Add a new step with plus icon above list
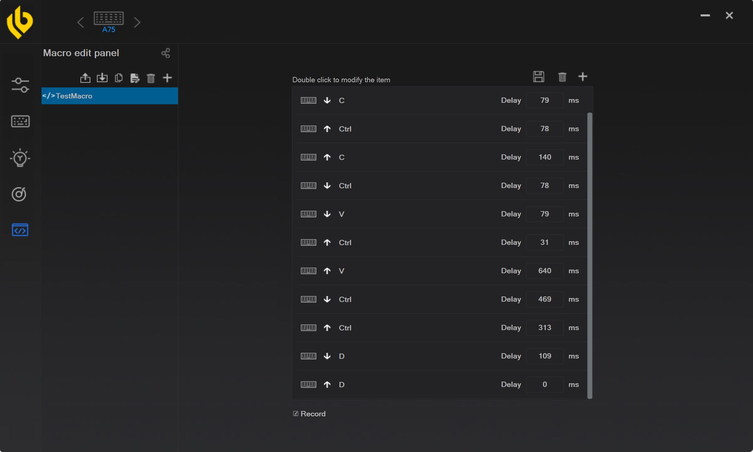The height and width of the screenshot is (452, 753). 583,77
